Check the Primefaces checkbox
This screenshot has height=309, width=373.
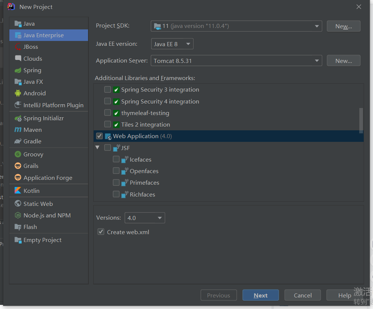coord(116,182)
